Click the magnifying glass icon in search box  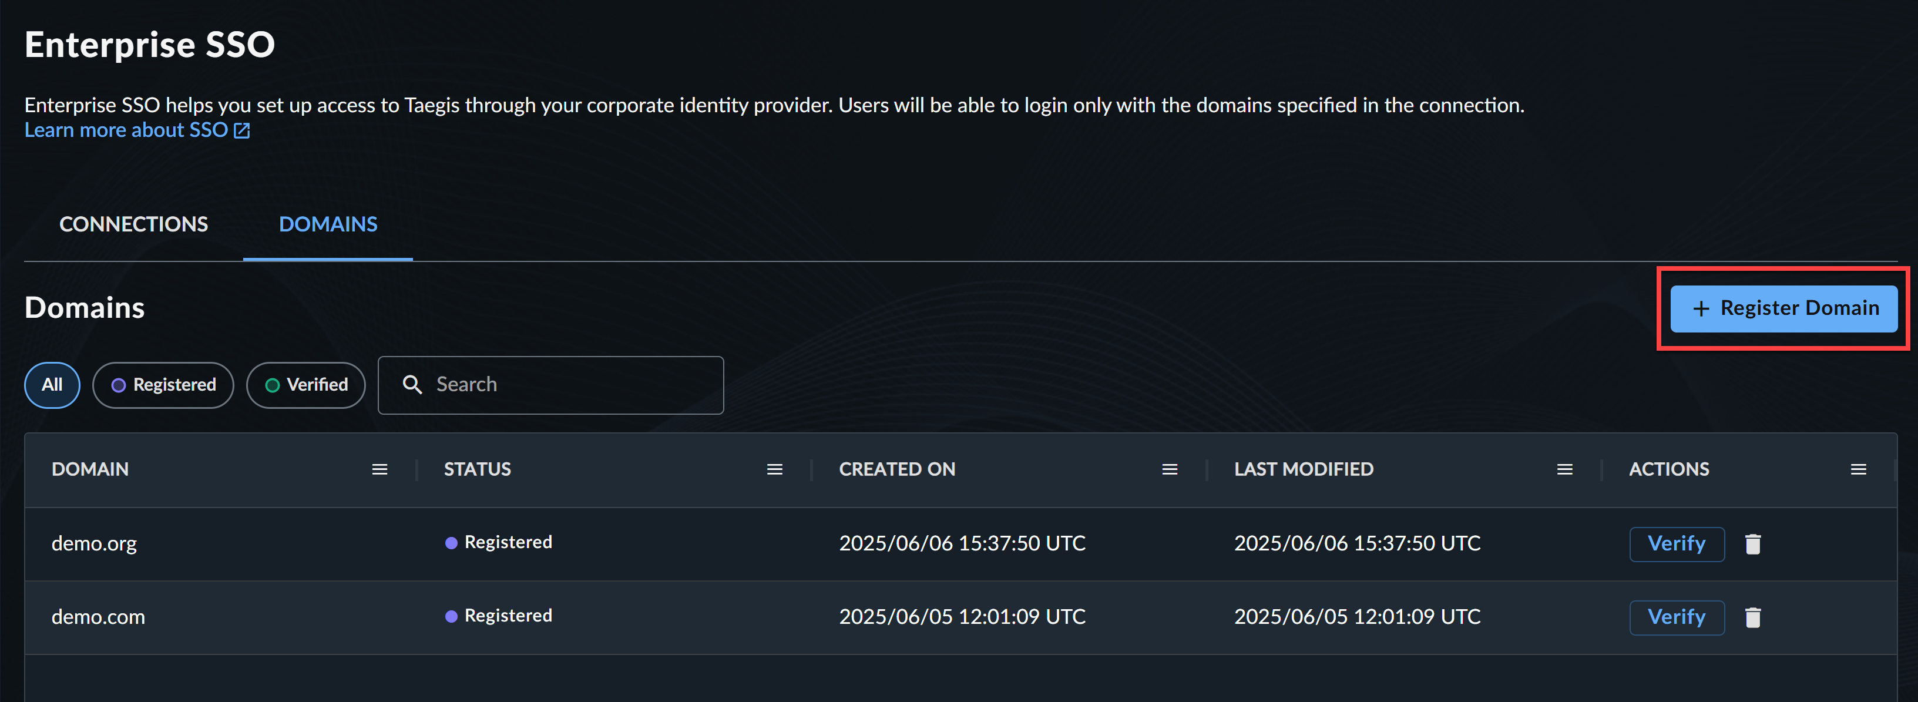(x=412, y=384)
